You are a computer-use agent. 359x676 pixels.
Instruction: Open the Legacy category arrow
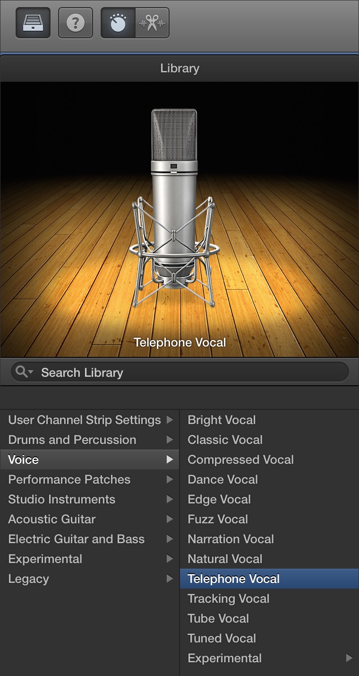tap(170, 579)
